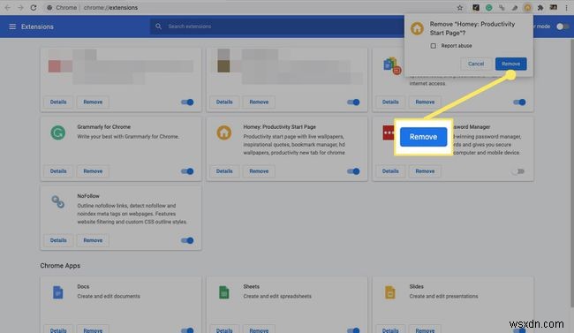
Task: Click the page's vertical scrollbar
Action: (x=571, y=172)
